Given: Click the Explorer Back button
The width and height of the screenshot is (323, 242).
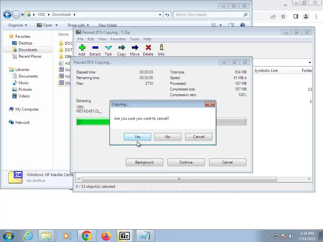Looking at the screenshot, I should click(8, 14).
